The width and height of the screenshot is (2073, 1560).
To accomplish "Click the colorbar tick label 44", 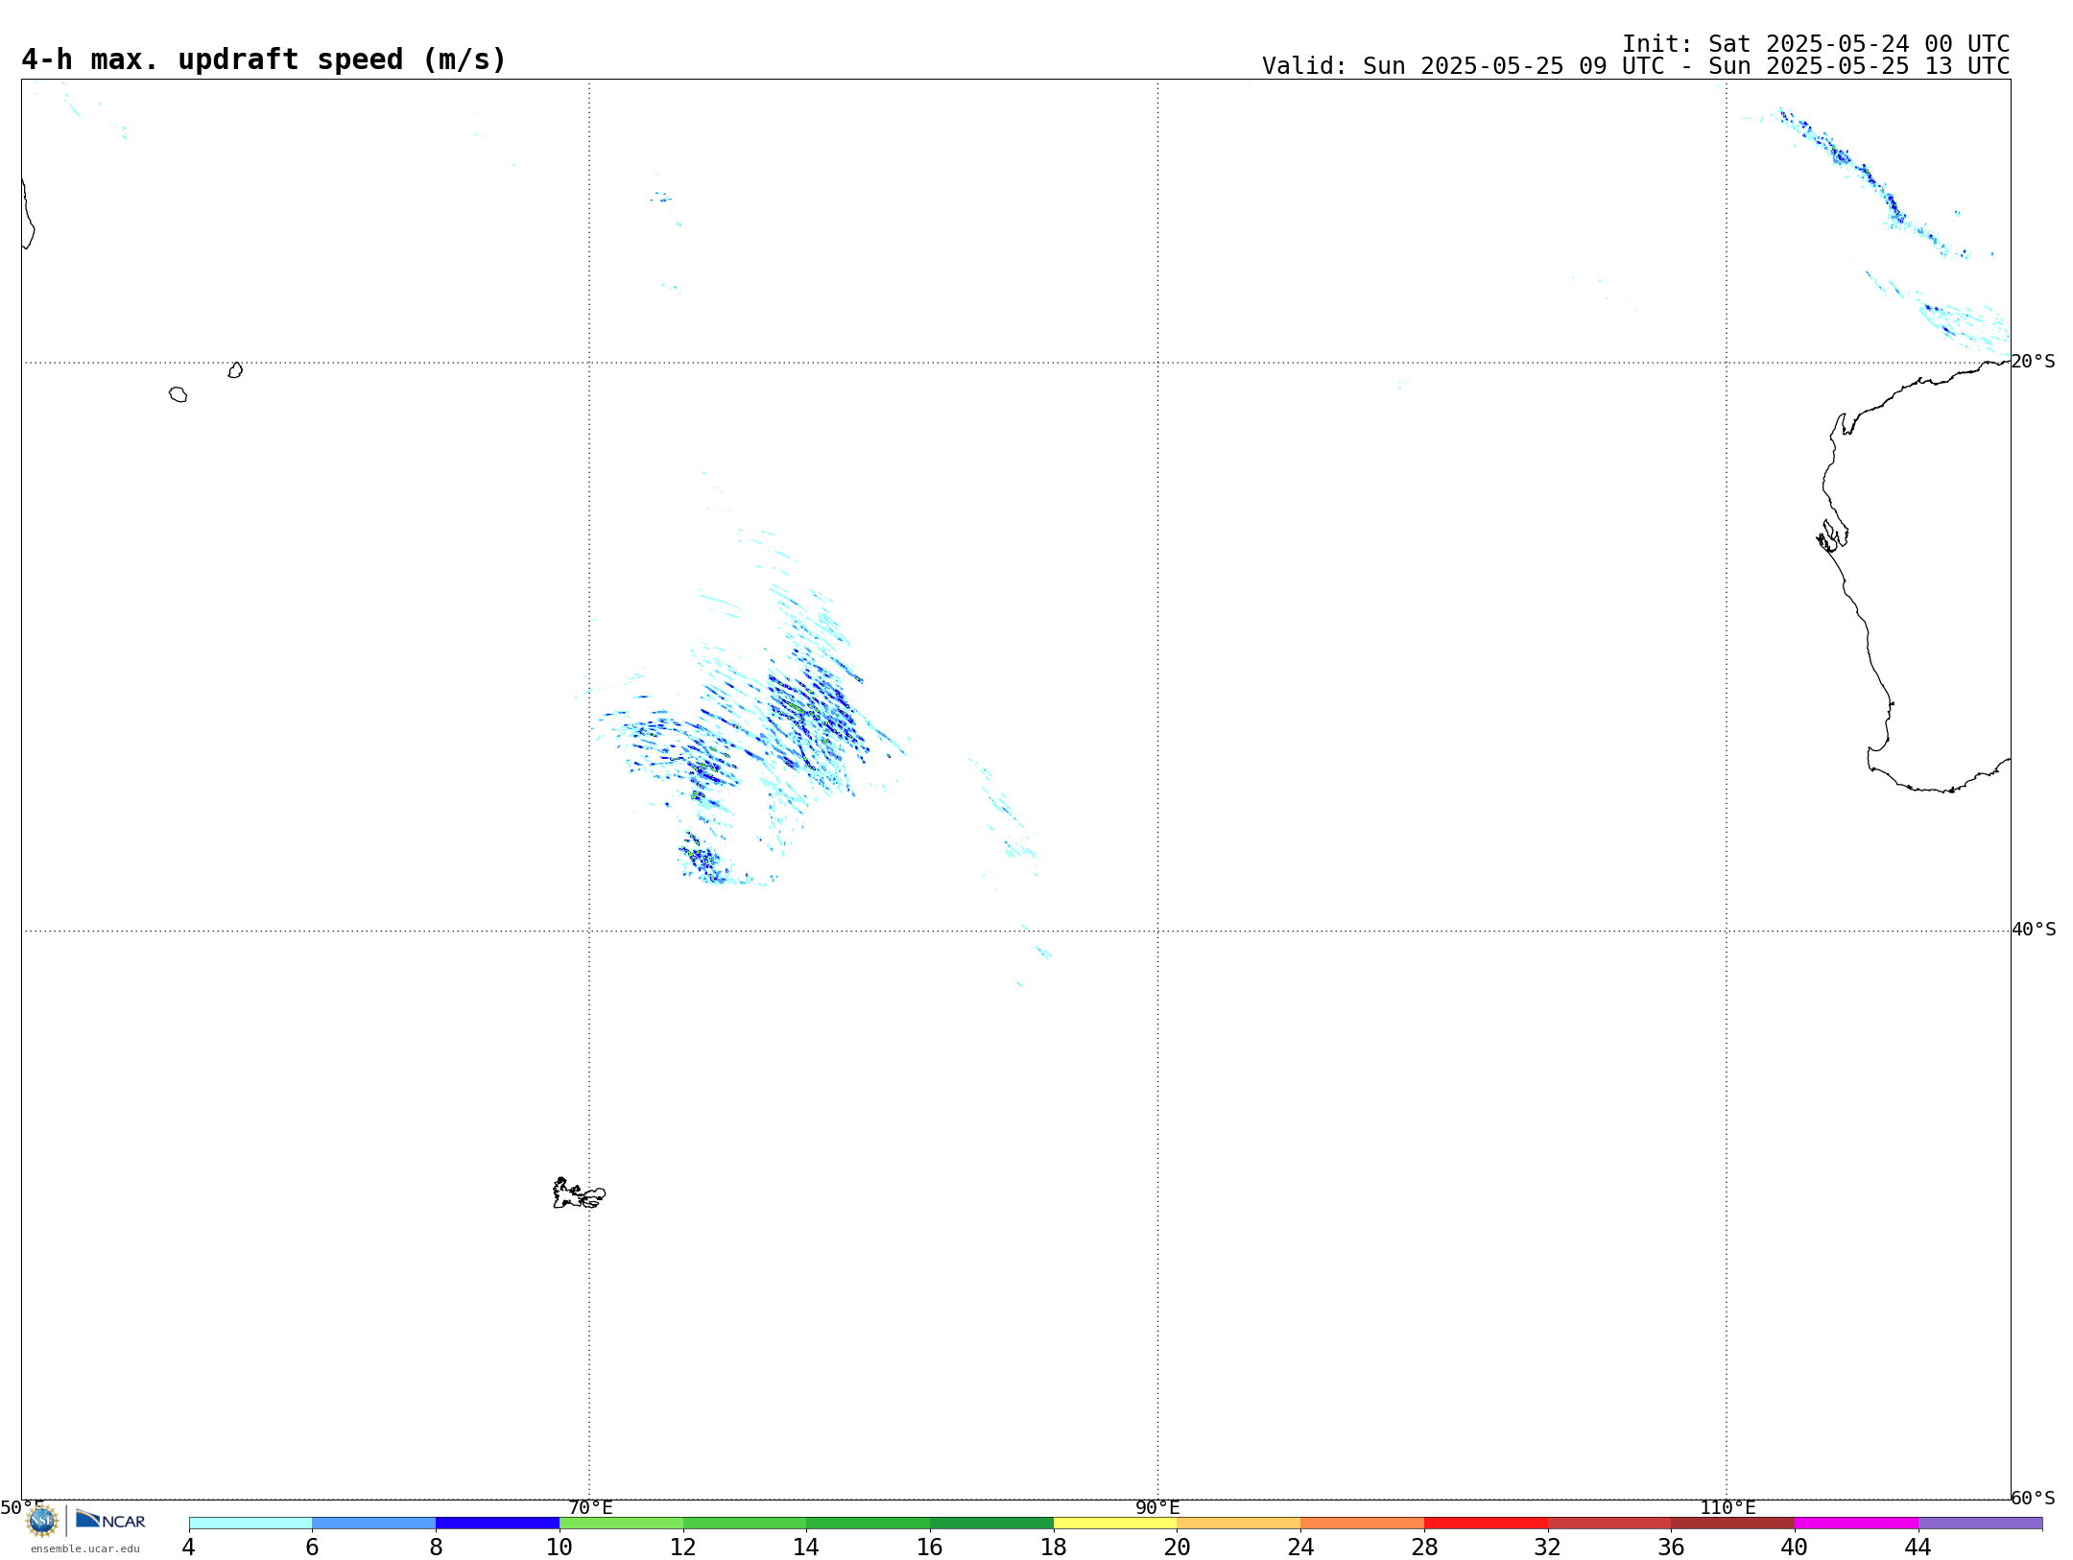I will point(1918,1547).
